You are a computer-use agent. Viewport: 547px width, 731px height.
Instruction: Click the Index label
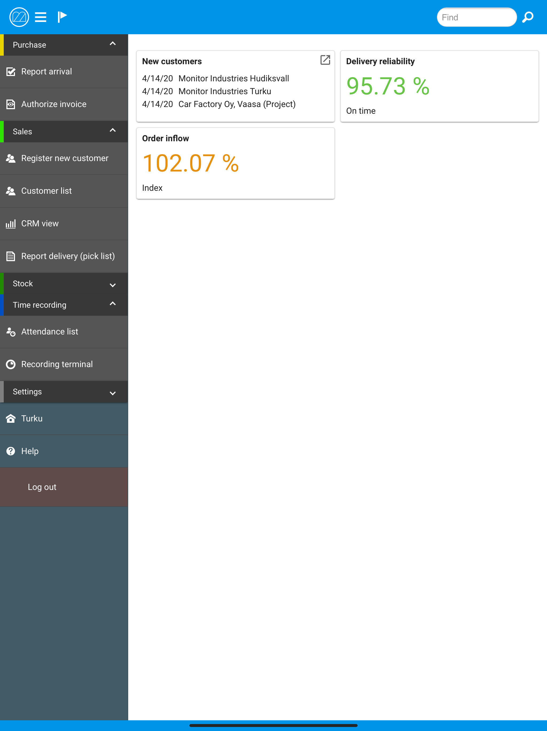tap(153, 188)
